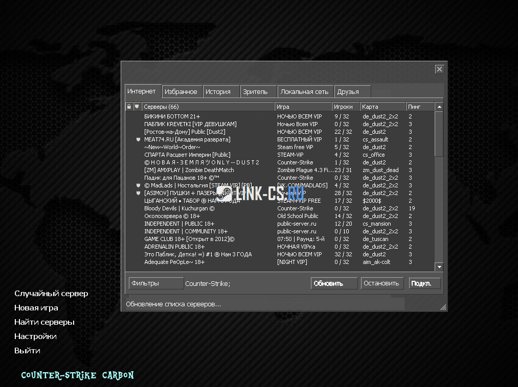
Task: Click the resize grip at window corner
Action: [443, 307]
